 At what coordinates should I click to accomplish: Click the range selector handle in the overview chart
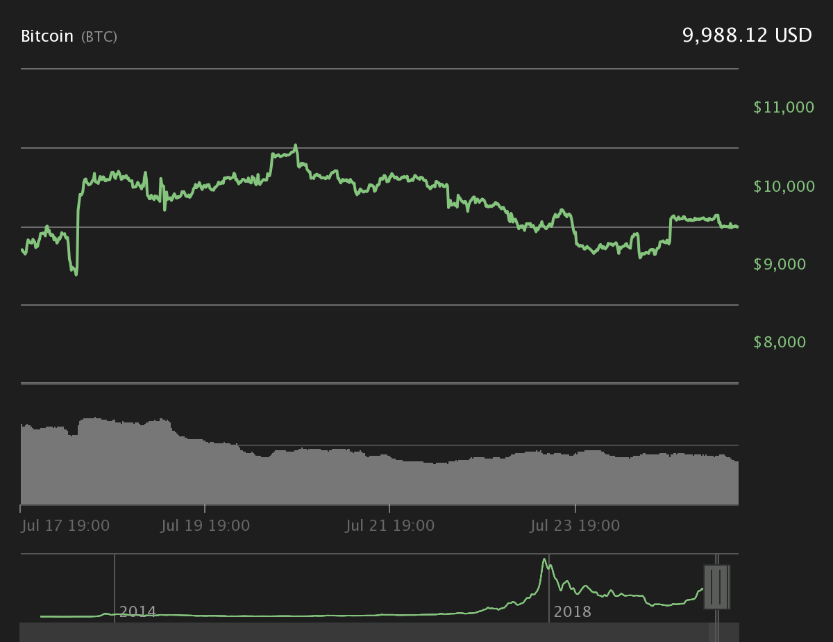(716, 587)
